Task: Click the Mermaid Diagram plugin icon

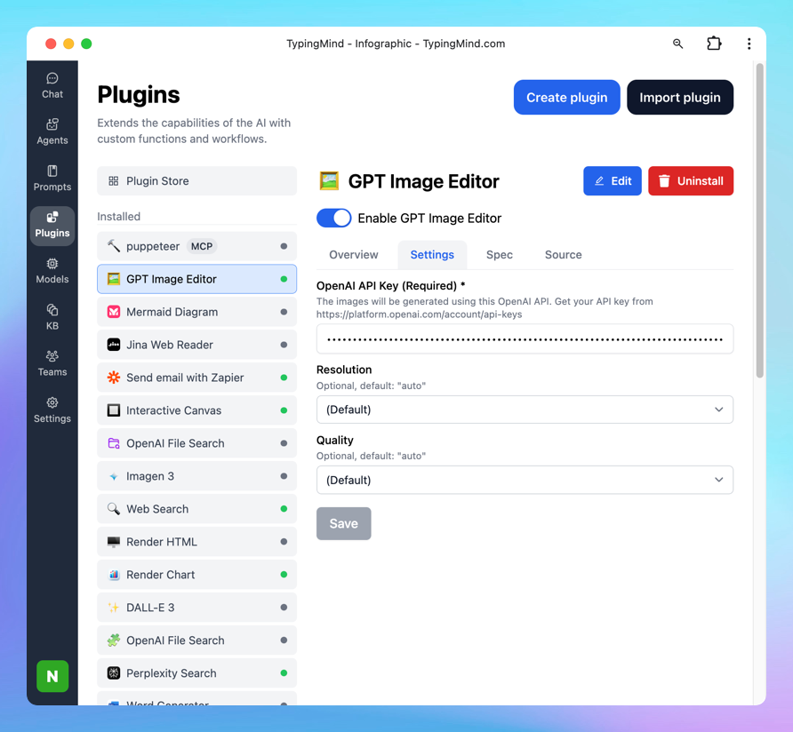Action: 114,312
